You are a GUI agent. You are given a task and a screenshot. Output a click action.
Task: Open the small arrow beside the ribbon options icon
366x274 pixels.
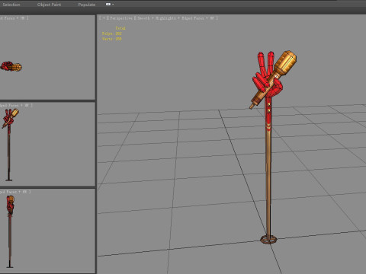click(113, 5)
